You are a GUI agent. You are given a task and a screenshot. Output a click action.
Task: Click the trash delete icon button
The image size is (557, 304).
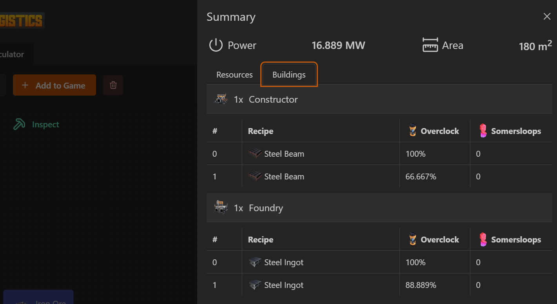[113, 85]
